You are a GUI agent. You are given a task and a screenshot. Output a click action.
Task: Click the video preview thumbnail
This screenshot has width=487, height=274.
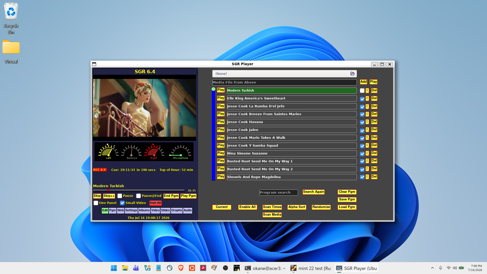coord(145,108)
